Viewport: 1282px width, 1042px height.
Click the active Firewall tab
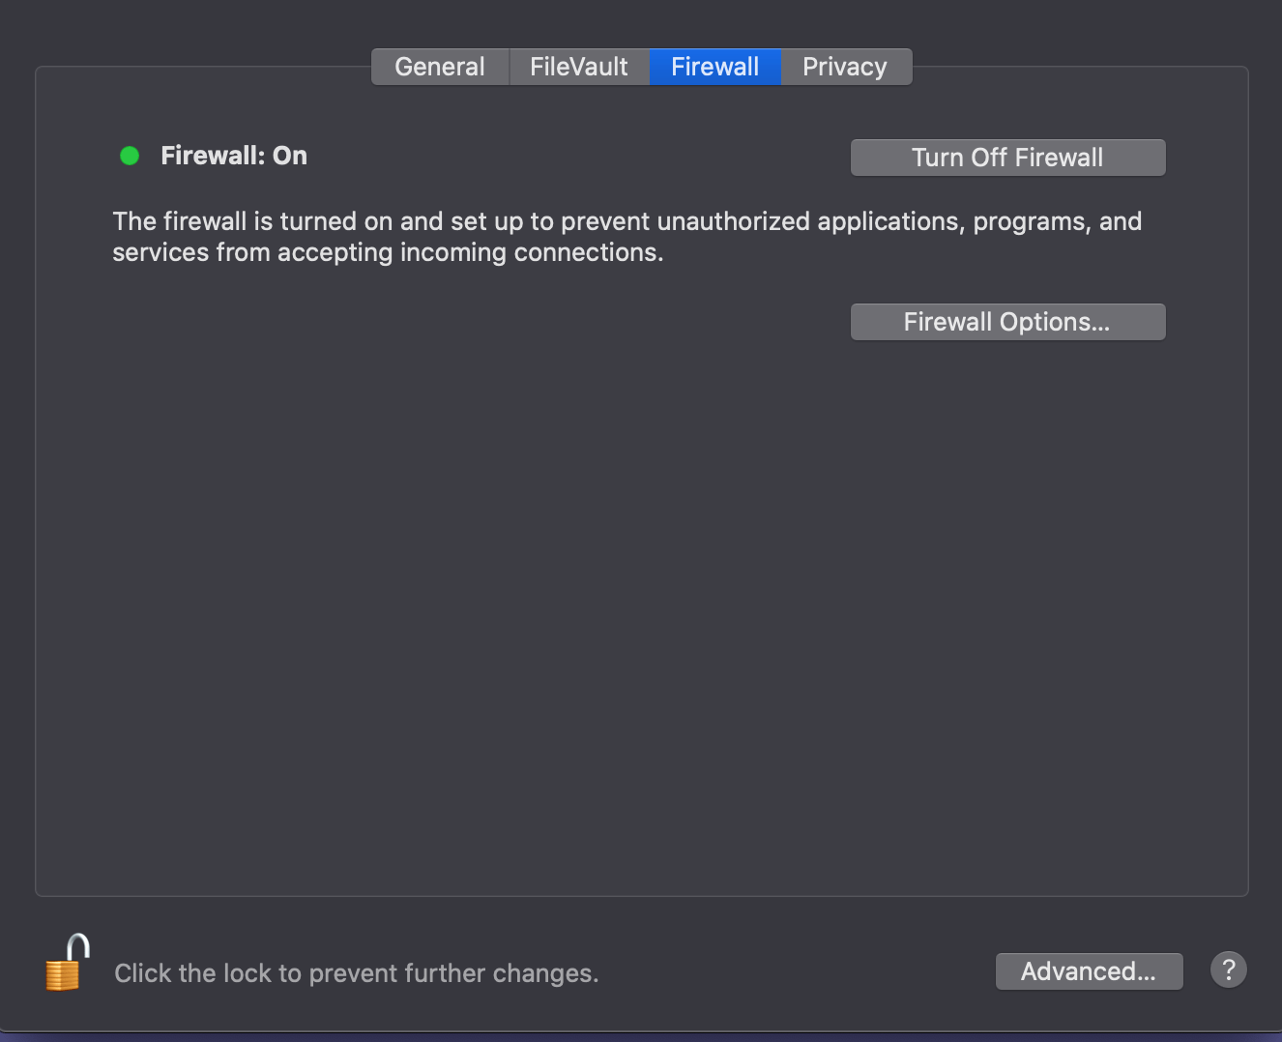point(714,67)
